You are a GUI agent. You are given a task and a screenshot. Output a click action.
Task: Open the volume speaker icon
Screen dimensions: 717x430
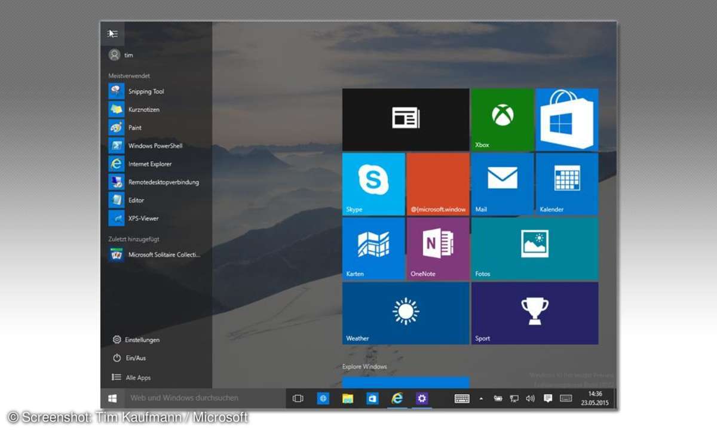[x=530, y=398]
